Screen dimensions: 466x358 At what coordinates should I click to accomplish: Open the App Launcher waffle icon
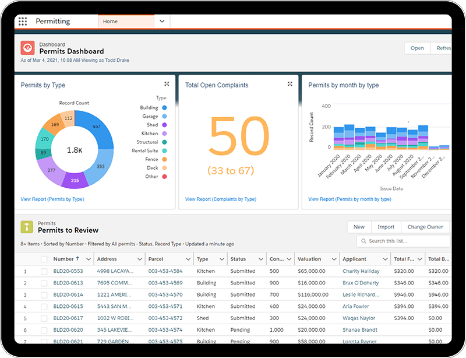click(x=23, y=21)
